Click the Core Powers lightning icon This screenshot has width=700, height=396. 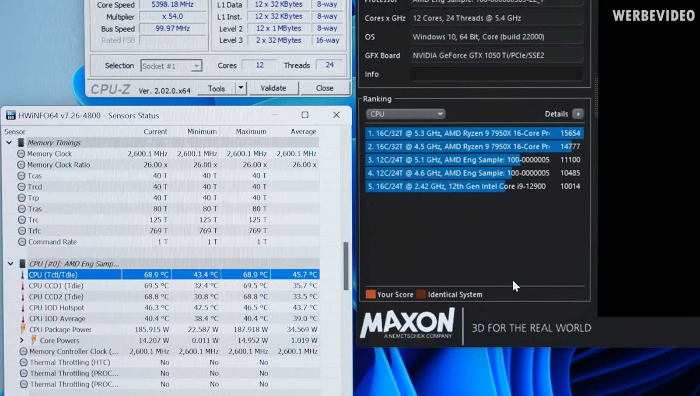pos(34,340)
